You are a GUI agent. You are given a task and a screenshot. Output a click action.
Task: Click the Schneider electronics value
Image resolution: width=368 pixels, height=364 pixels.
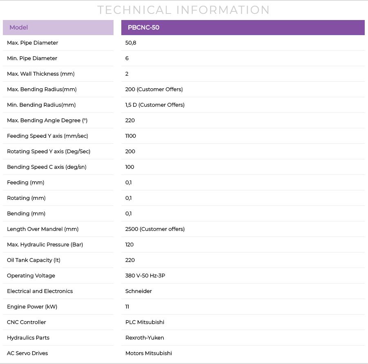[138, 291]
